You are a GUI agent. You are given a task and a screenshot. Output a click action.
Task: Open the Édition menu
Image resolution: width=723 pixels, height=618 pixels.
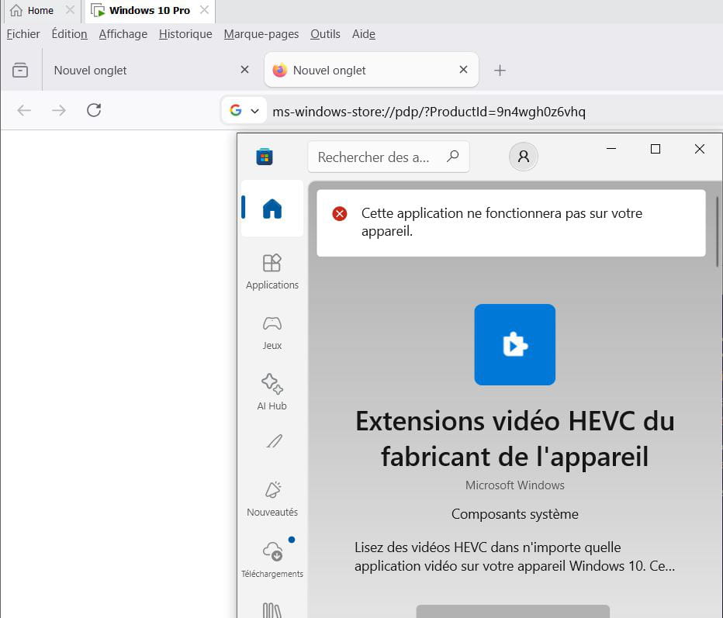(x=69, y=34)
